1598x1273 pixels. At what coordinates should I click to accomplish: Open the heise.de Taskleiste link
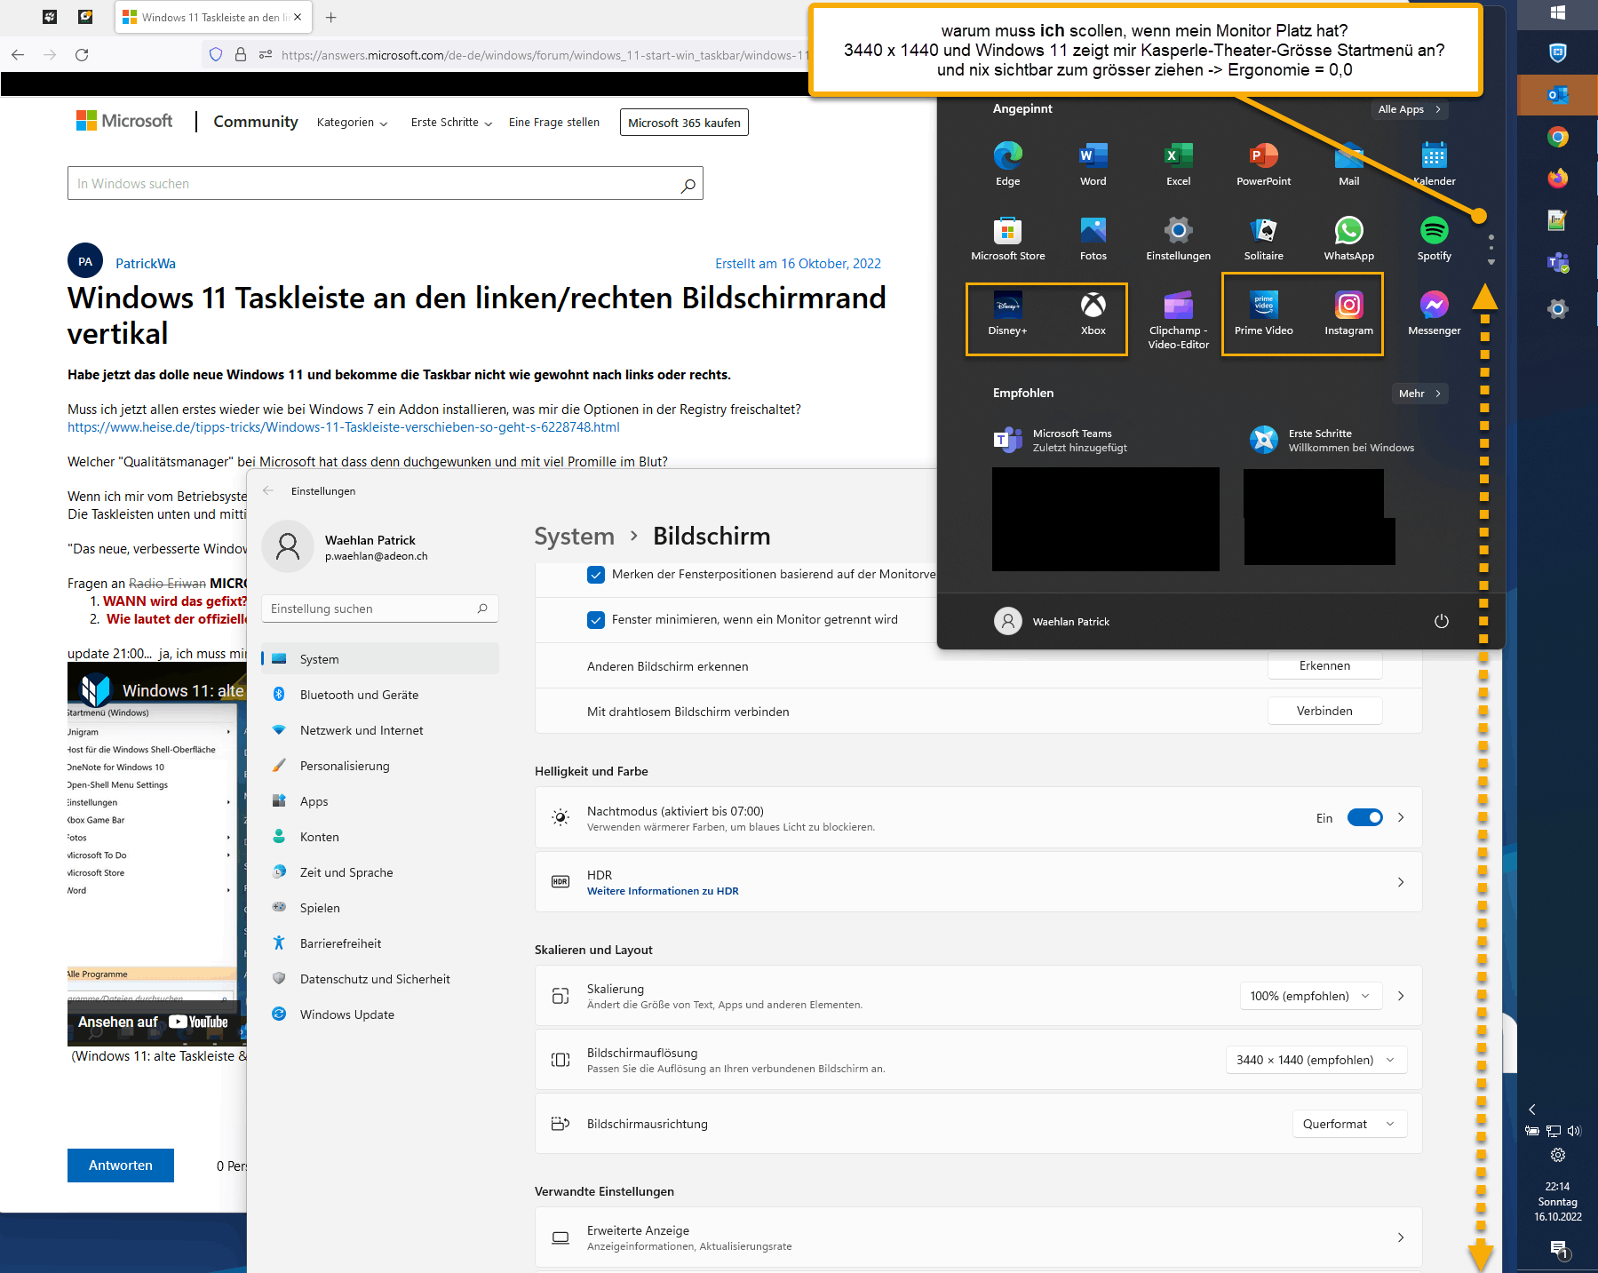(x=344, y=427)
